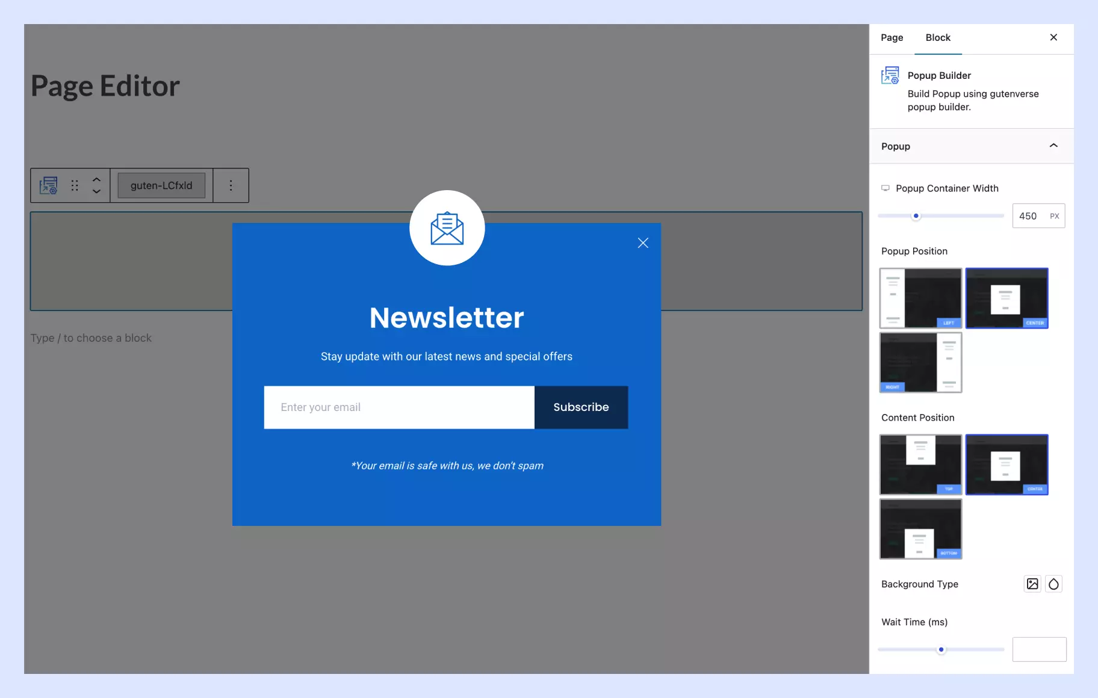Open block options three-dot menu
The width and height of the screenshot is (1098, 698).
[x=231, y=185]
